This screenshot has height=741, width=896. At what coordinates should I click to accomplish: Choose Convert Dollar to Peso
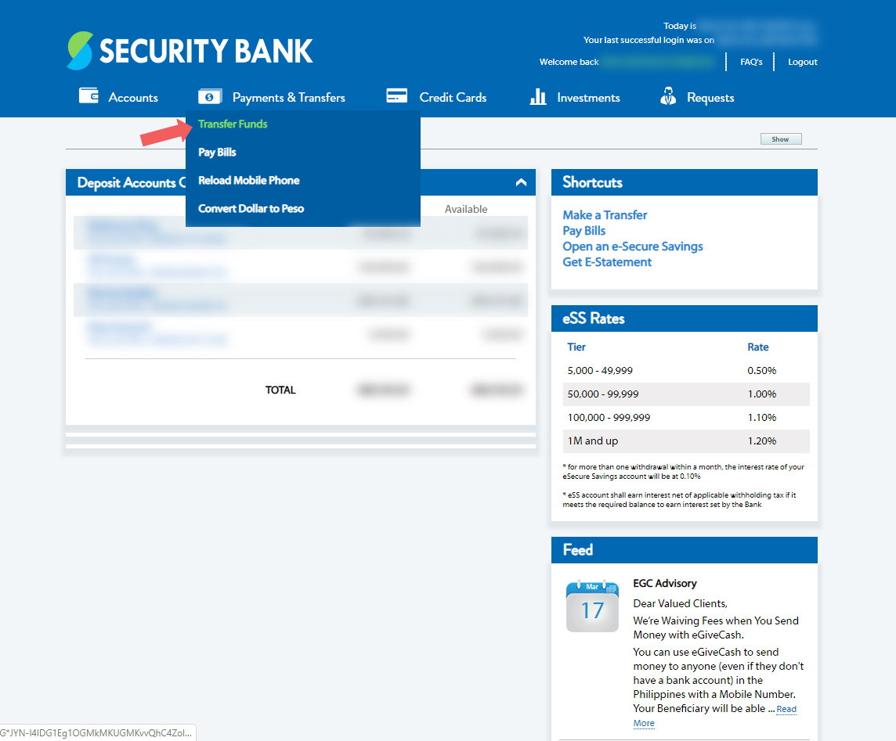point(251,208)
